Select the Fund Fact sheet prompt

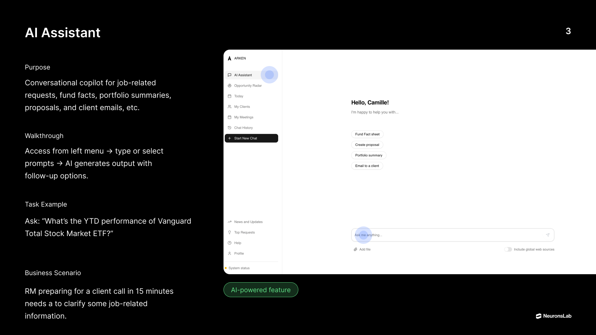tap(367, 134)
